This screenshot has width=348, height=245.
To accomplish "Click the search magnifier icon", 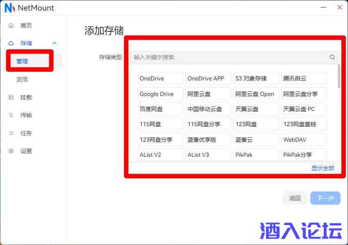I will coord(332,57).
